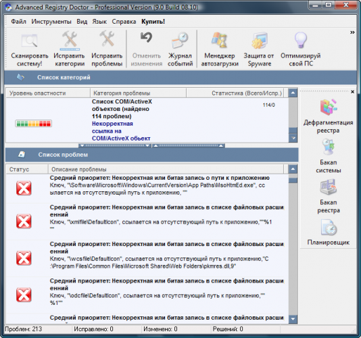Click red X status for wcsfile\DefaultIcon problem
This screenshot has height=338, width=361.
tap(24, 258)
